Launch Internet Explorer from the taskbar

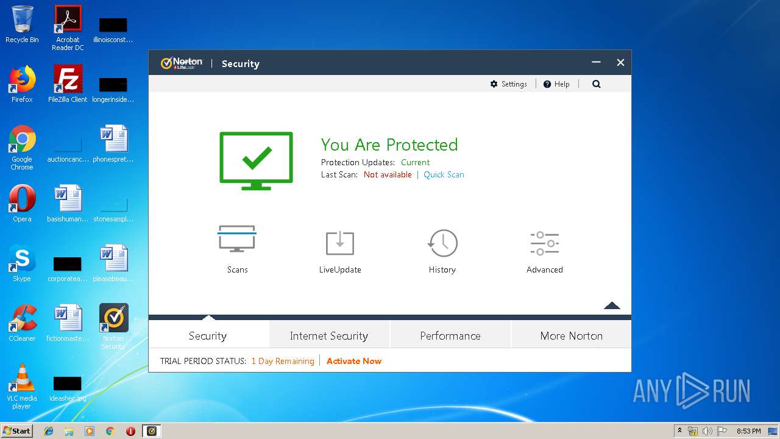49,431
